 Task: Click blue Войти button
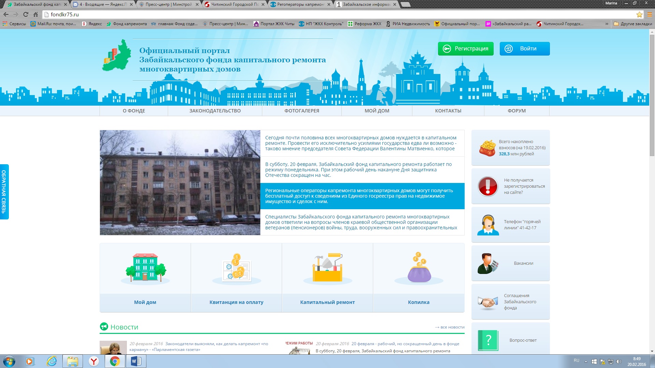(x=525, y=49)
